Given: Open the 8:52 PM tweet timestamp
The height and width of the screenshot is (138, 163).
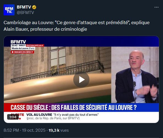Looking at the screenshot, I should (x=11, y=130).
